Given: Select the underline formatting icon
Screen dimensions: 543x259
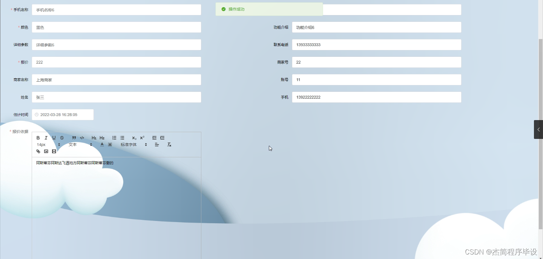Looking at the screenshot, I should point(54,137).
